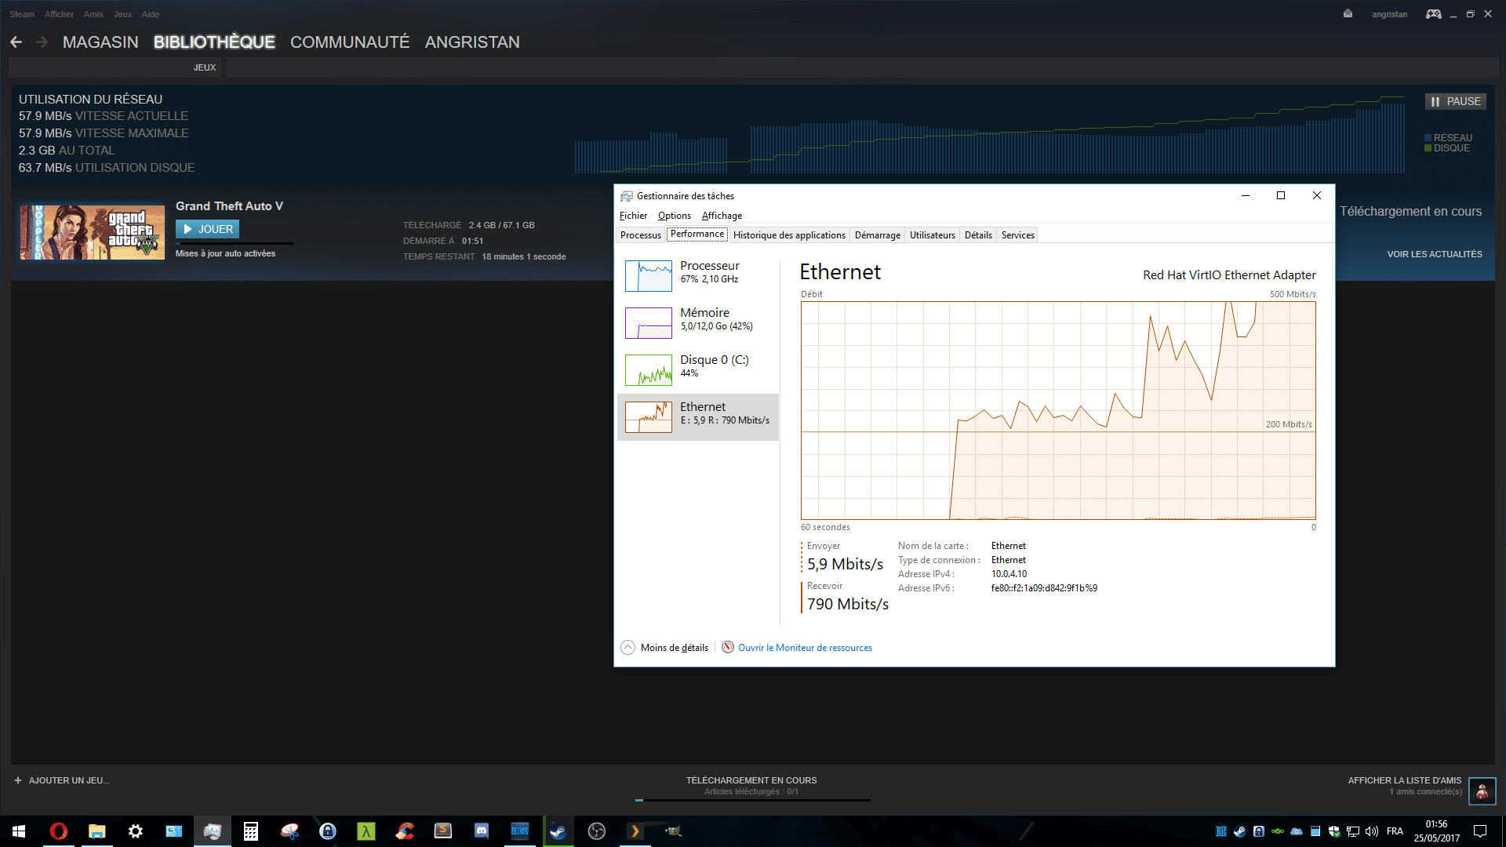
Task: Open the Action Center notification icon
Action: [x=1480, y=831]
